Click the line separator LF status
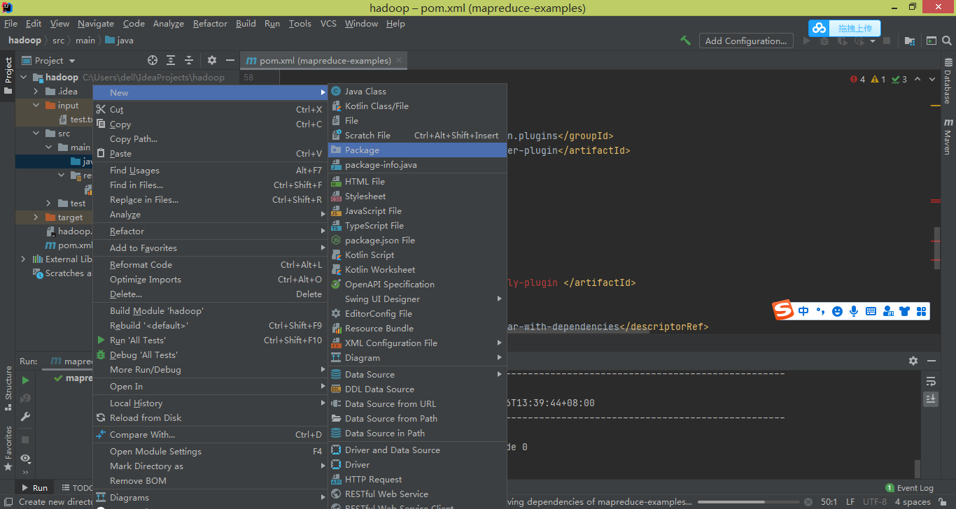Image resolution: width=956 pixels, height=509 pixels. (850, 502)
